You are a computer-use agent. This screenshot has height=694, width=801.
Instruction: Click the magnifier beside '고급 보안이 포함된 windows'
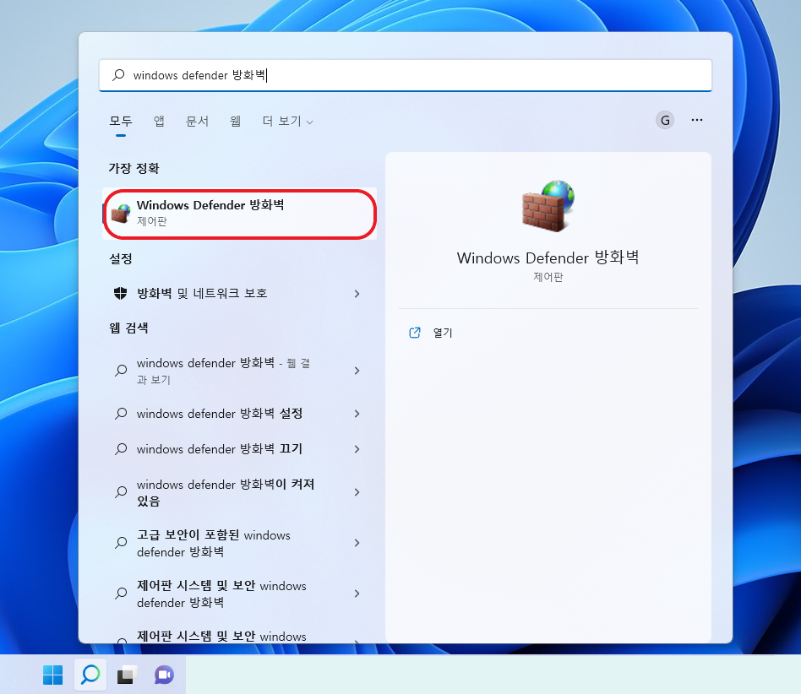[121, 542]
